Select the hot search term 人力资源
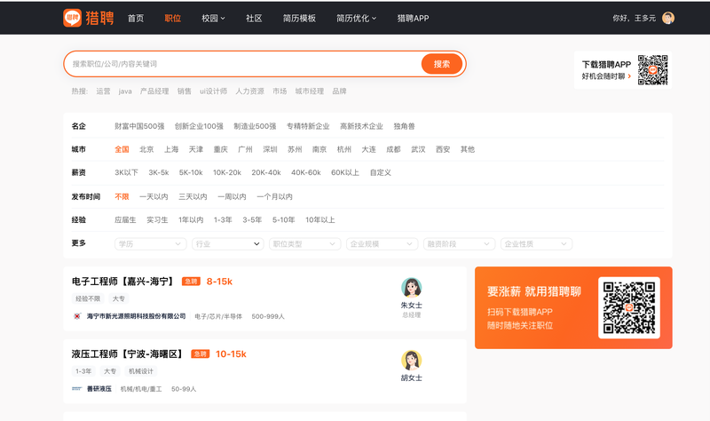 250,91
